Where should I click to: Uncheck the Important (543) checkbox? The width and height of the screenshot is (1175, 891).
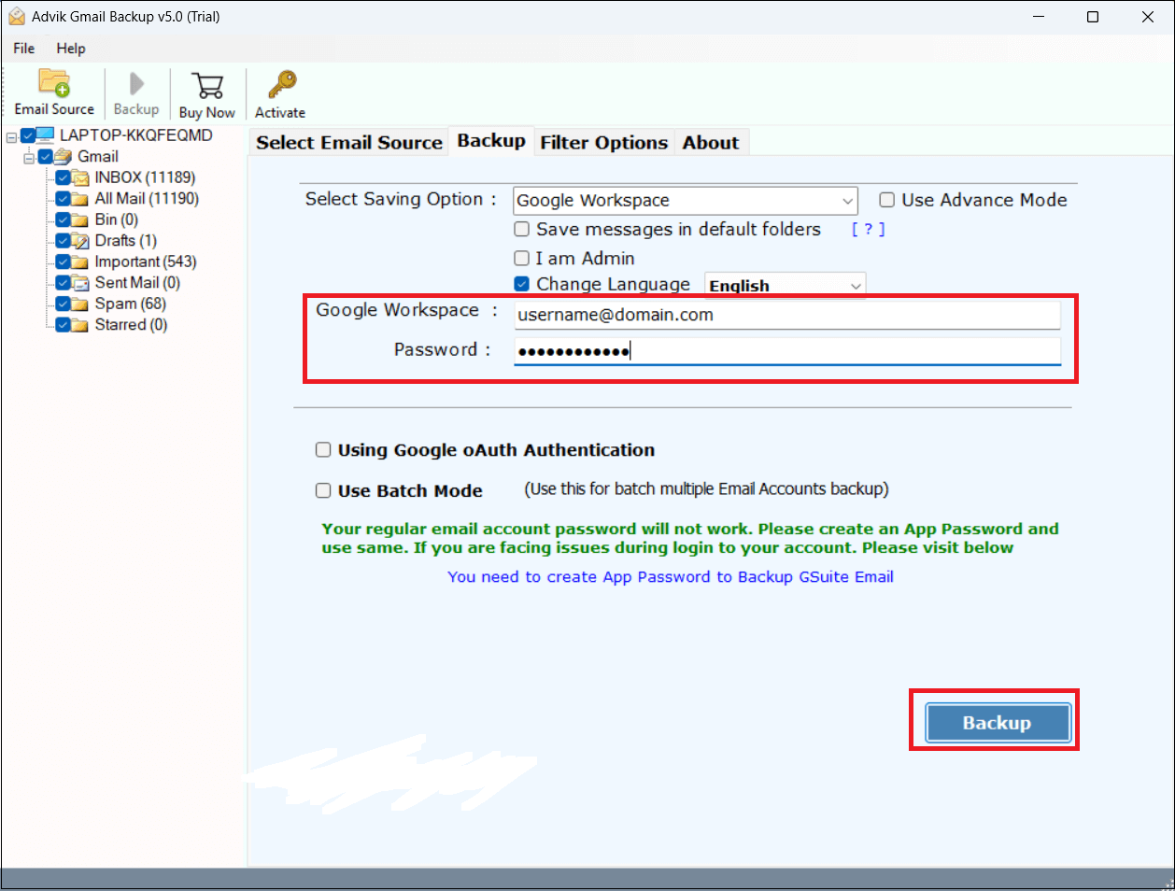(63, 262)
